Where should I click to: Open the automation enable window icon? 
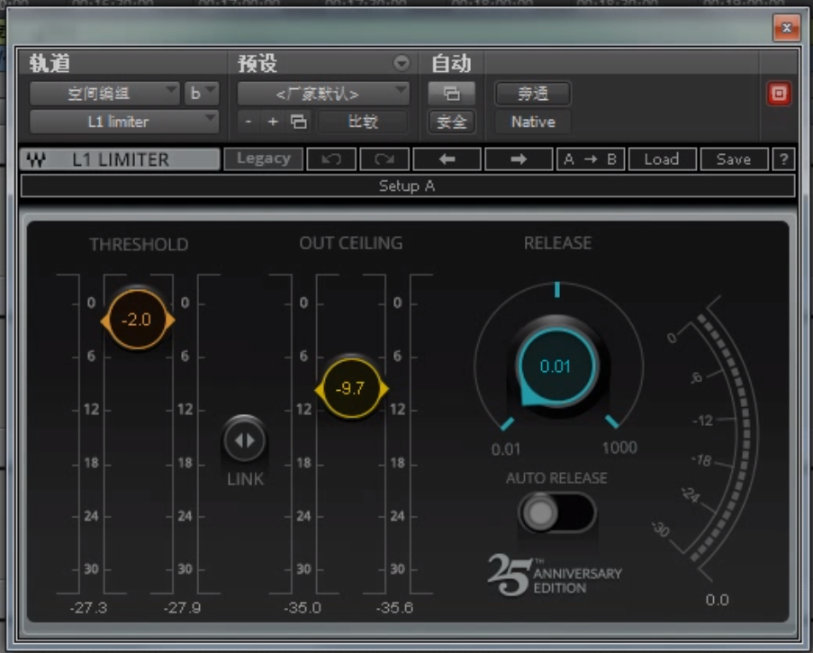(451, 93)
